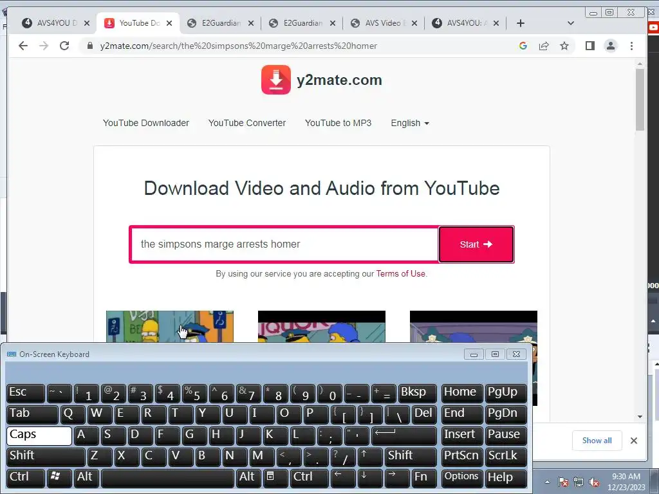The image size is (659, 494).
Task: Toggle ScrLk key on on-screen keyboard
Action: point(506,457)
